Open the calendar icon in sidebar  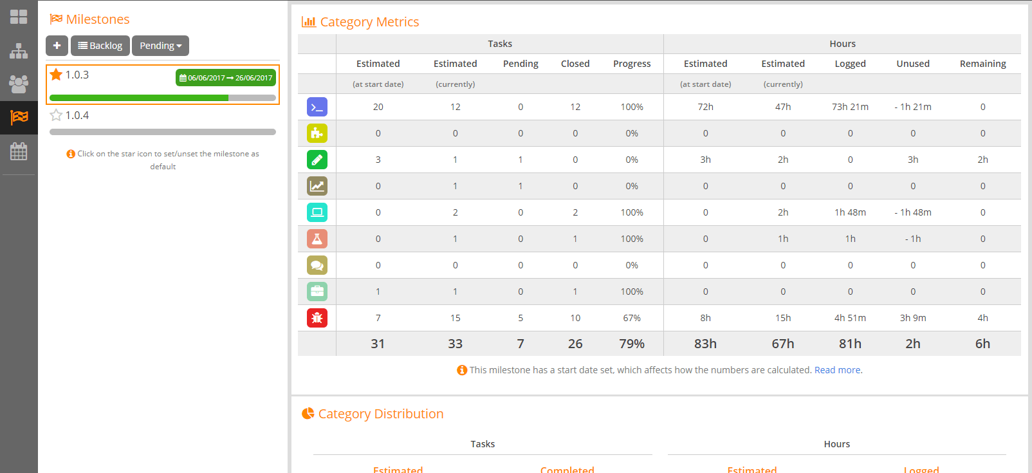pos(19,152)
